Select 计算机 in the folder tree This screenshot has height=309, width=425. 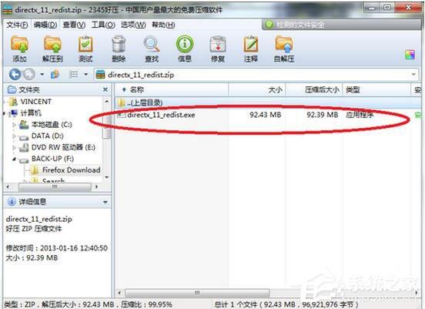[x=31, y=113]
